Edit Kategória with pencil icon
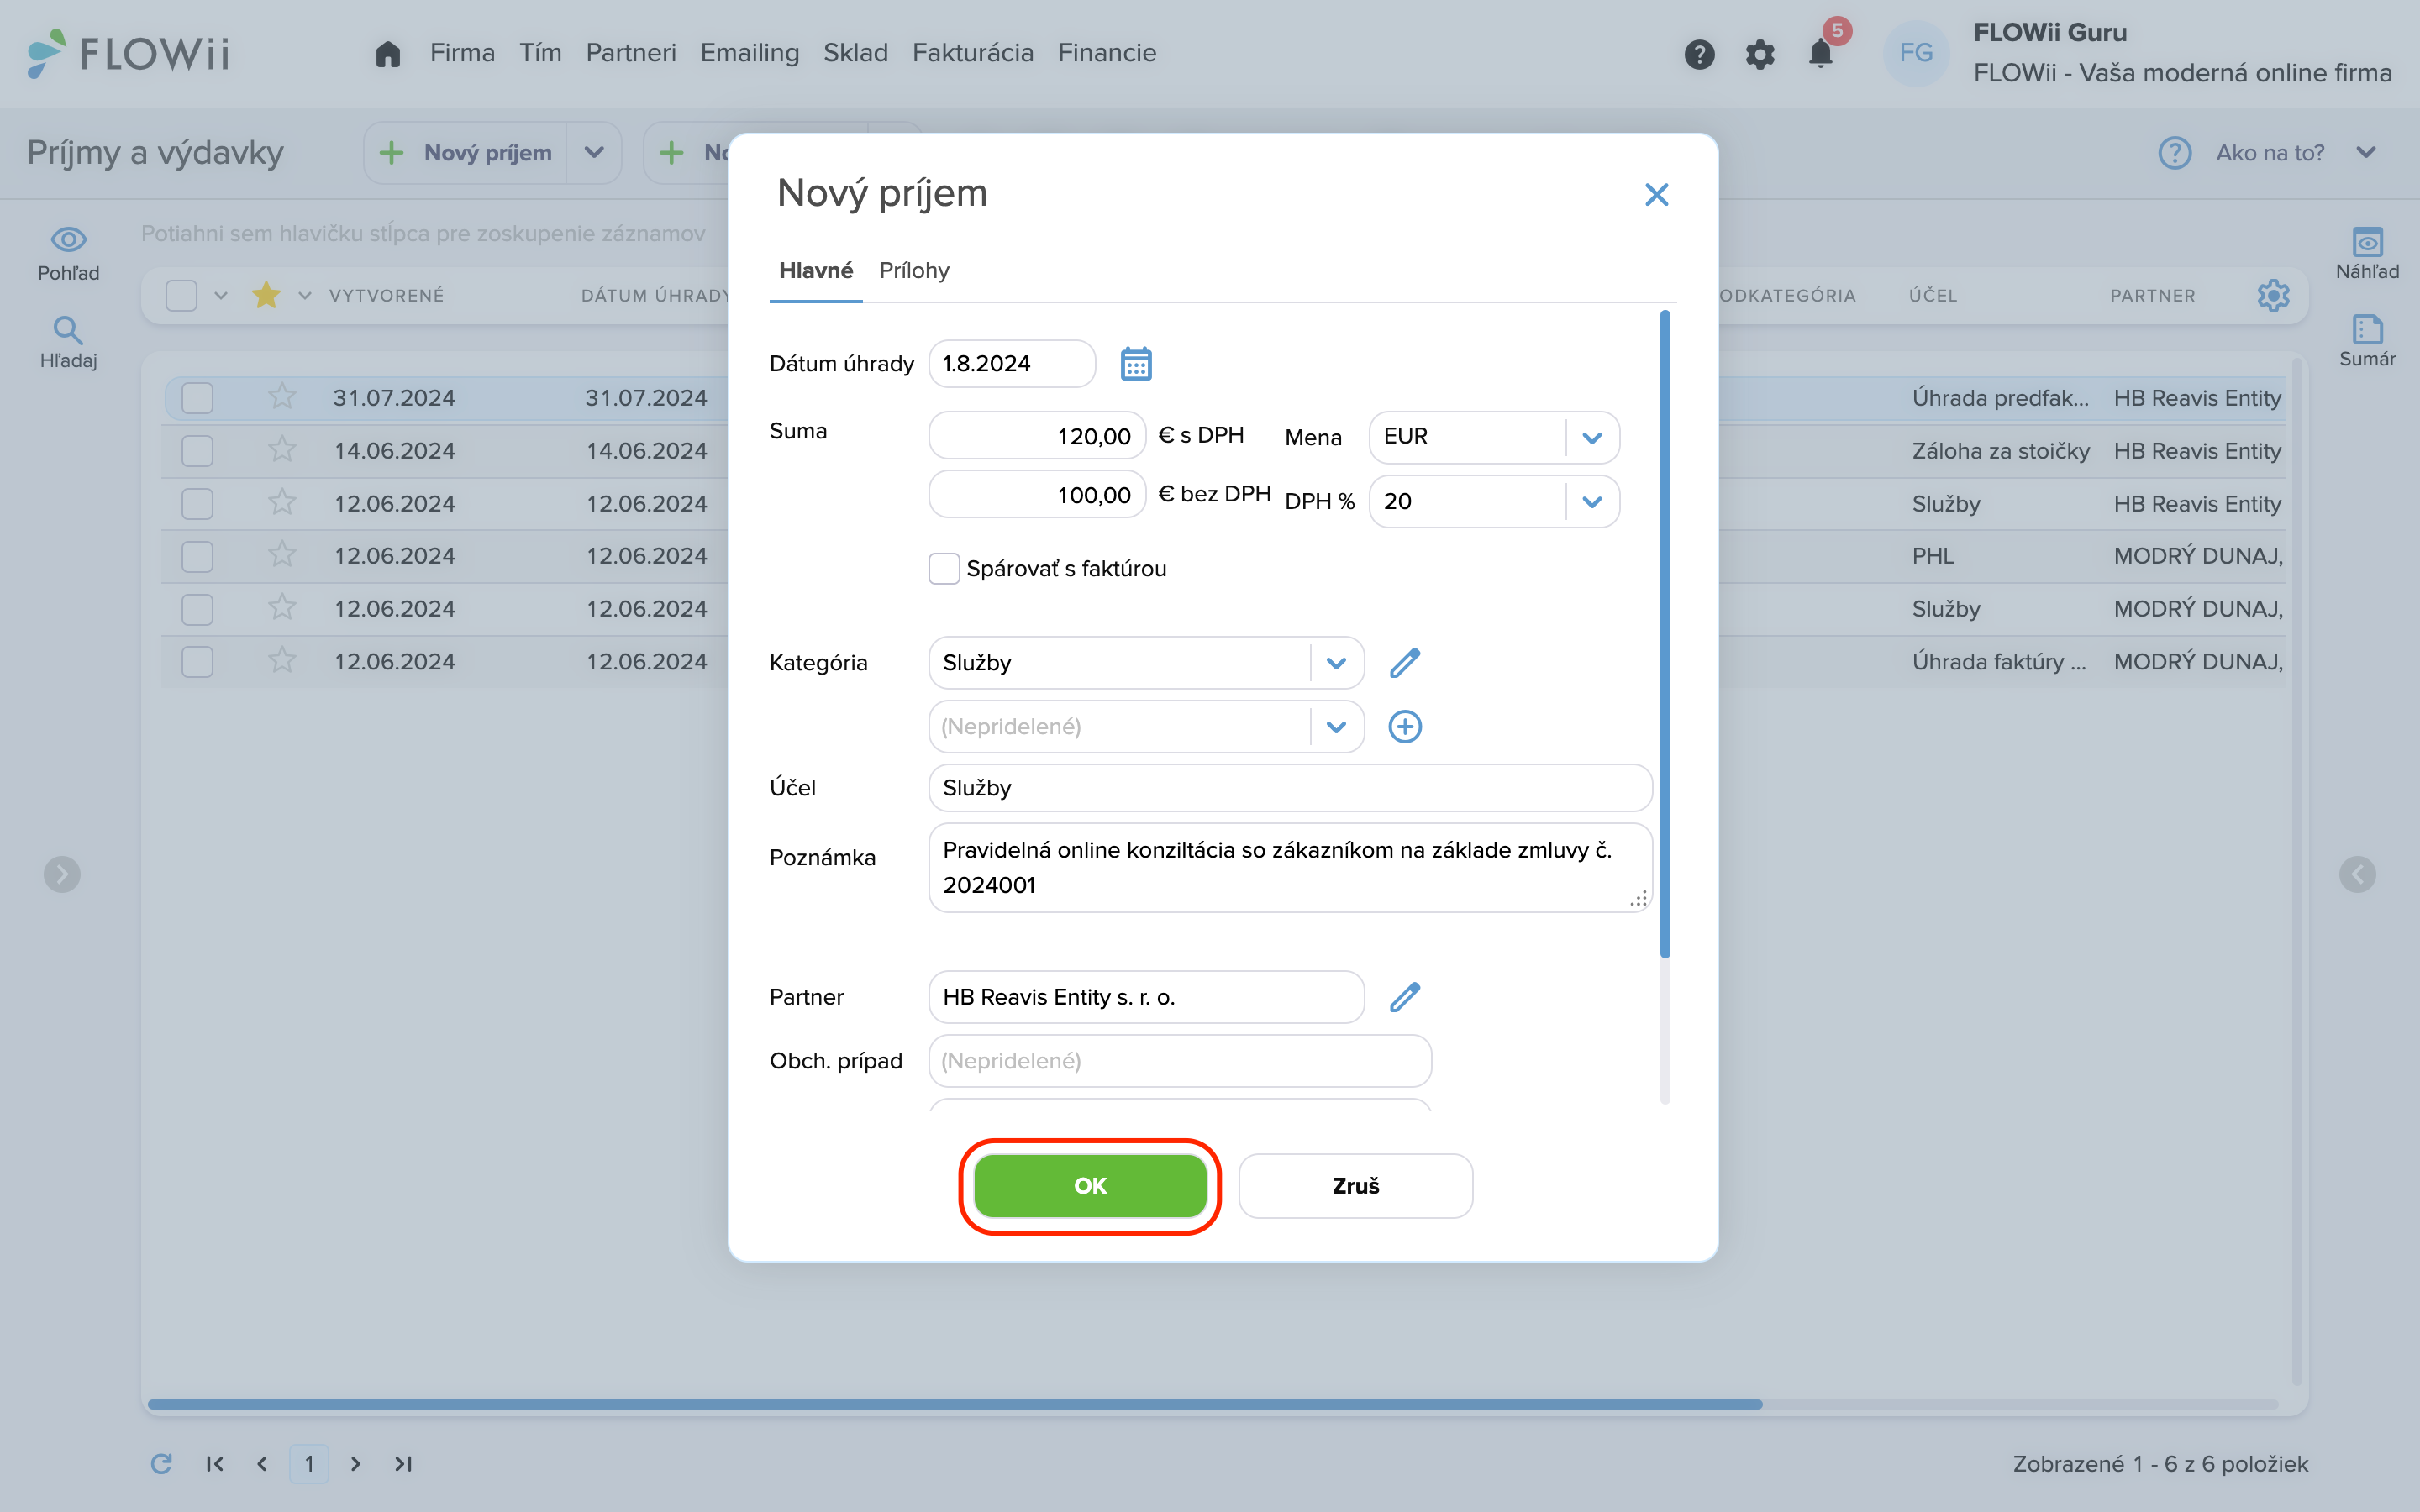This screenshot has width=2420, height=1512. coord(1405,662)
